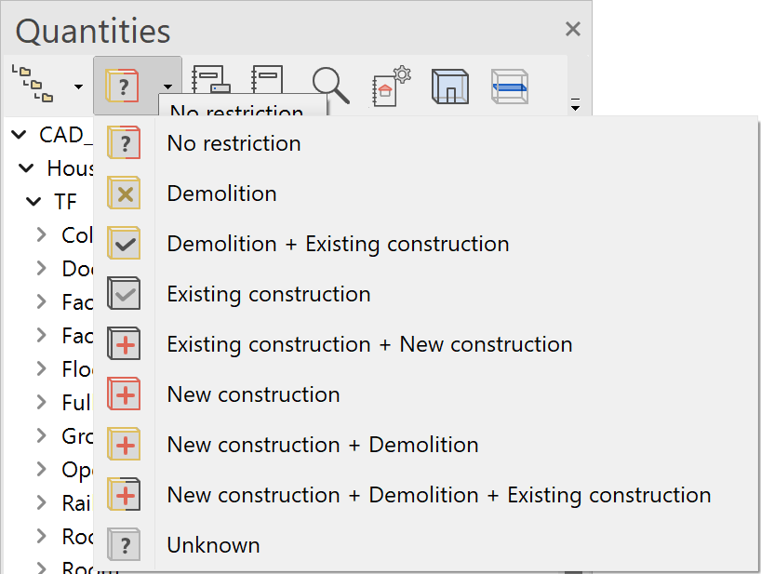Image resolution: width=761 pixels, height=574 pixels.
Task: Choose the New construction option
Action: pos(426,394)
